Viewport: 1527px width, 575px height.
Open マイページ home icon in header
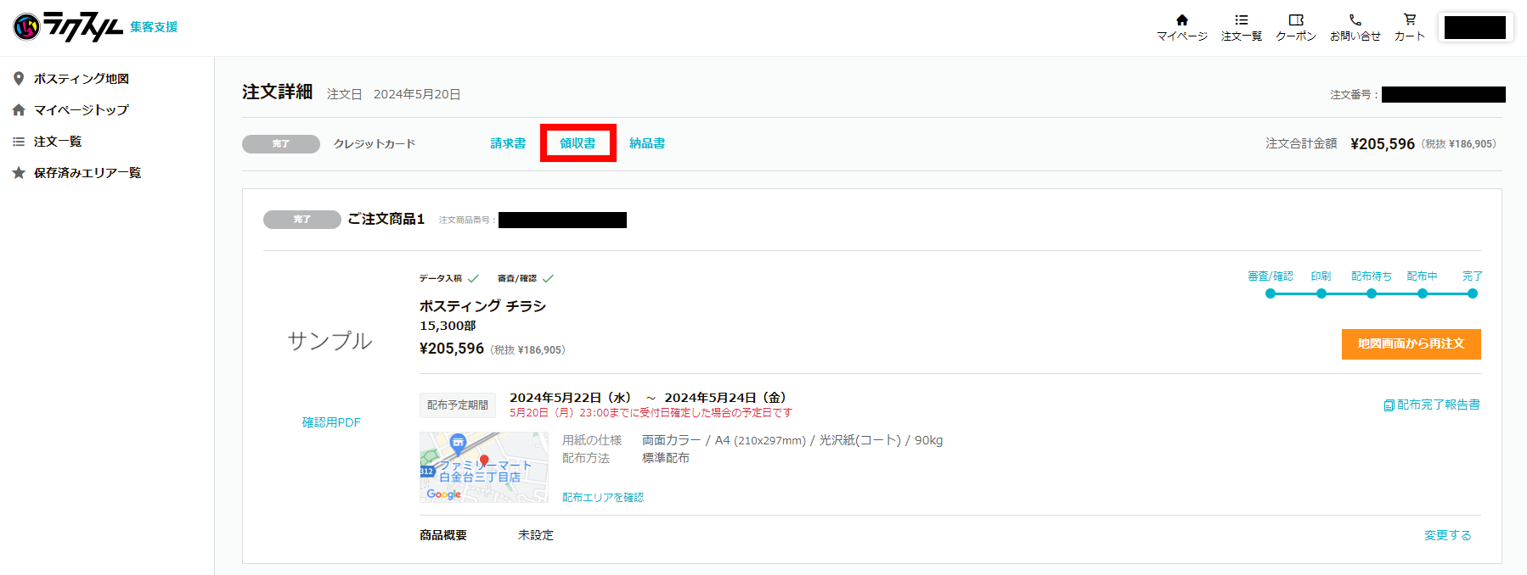[x=1181, y=27]
